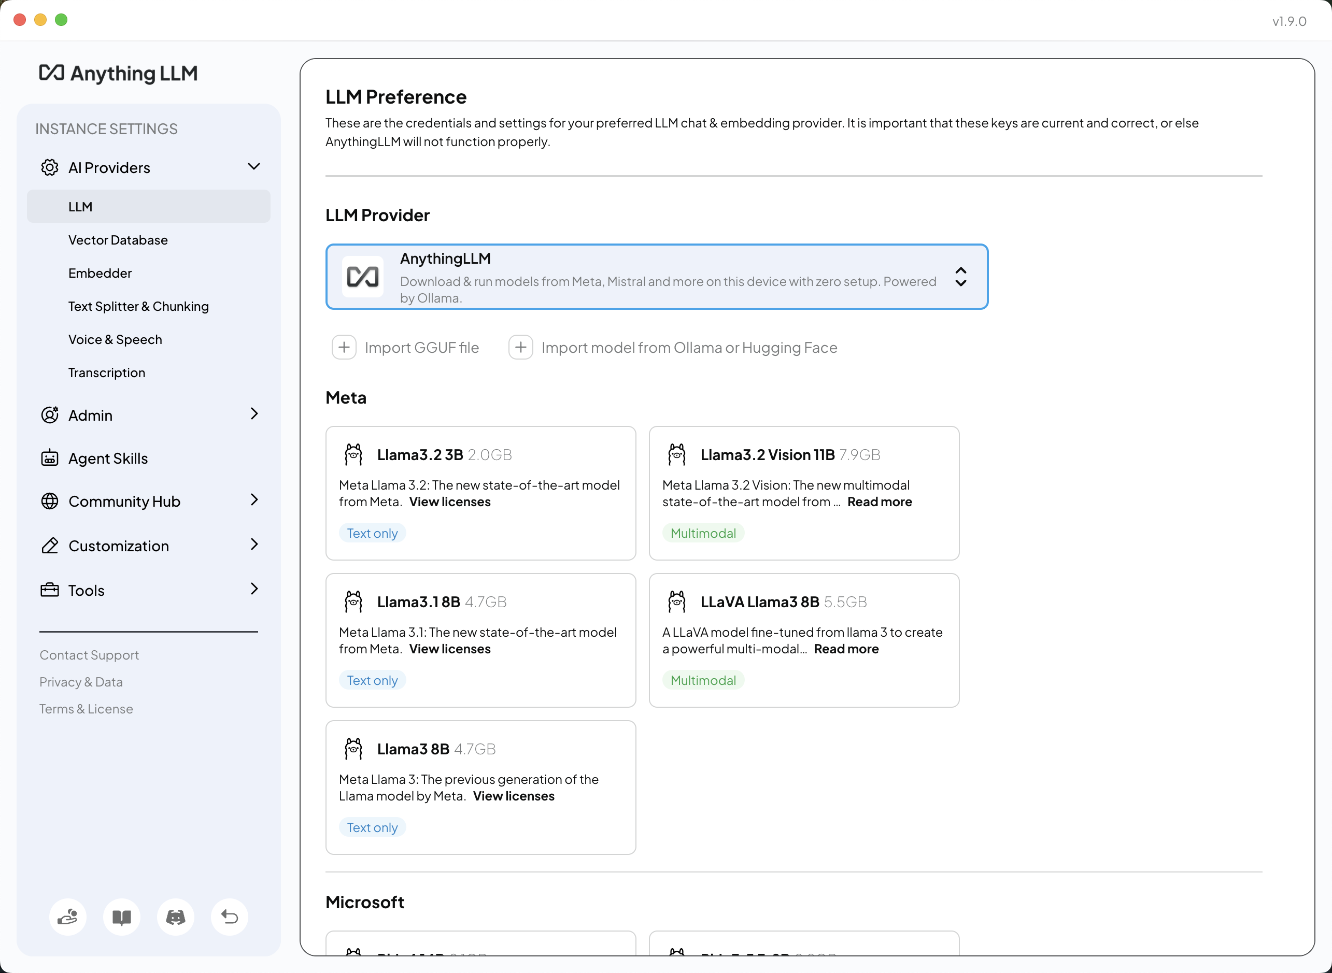This screenshot has width=1332, height=973.
Task: Collapse the AI Providers section chevron
Action: tap(254, 167)
